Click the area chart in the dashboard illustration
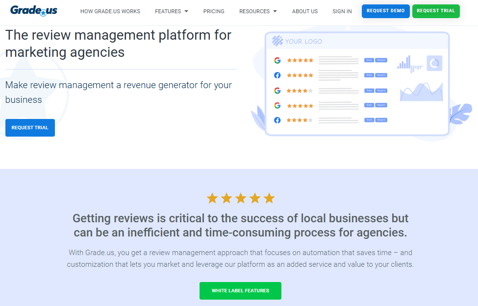The height and width of the screenshot is (306, 478). coord(421,92)
